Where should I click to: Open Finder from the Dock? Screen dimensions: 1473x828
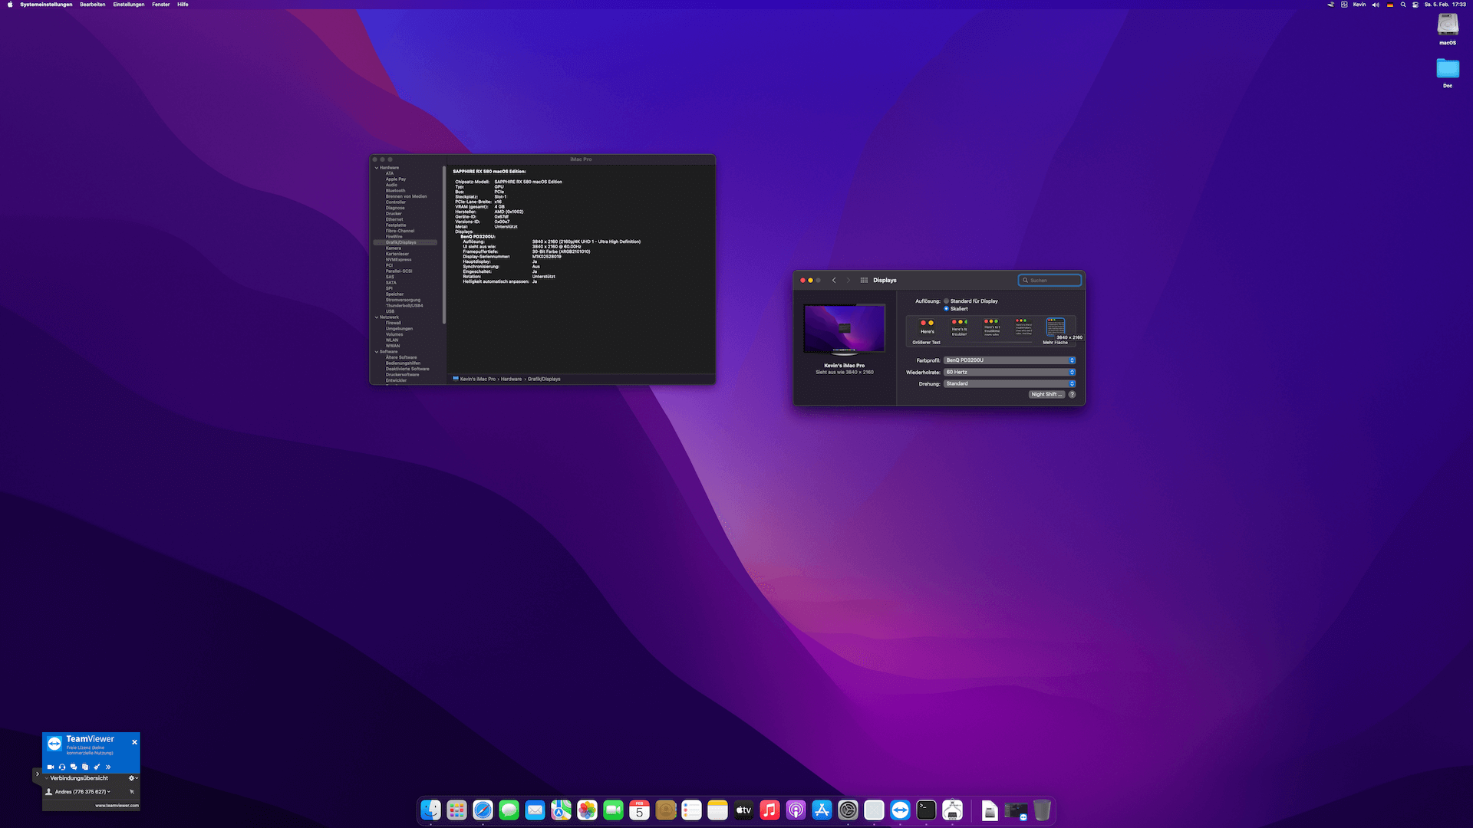tap(431, 810)
